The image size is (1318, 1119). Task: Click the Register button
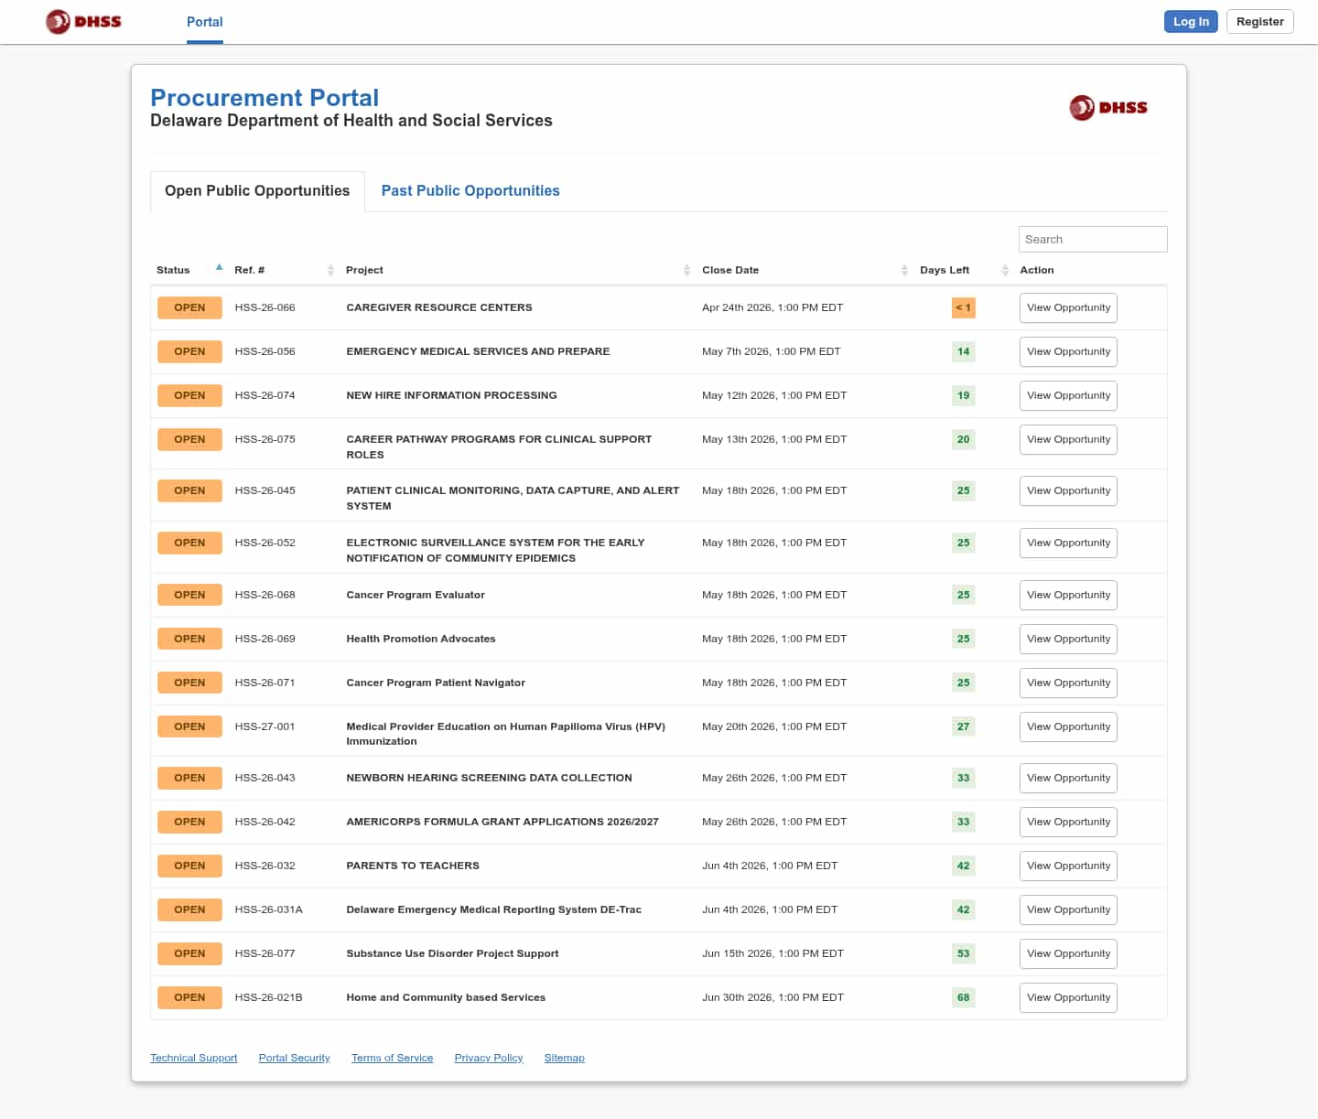(x=1259, y=22)
